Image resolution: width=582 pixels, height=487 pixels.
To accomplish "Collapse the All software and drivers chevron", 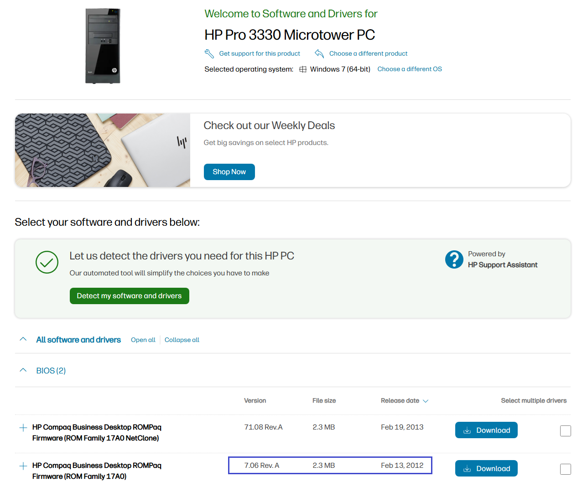I will (x=23, y=339).
